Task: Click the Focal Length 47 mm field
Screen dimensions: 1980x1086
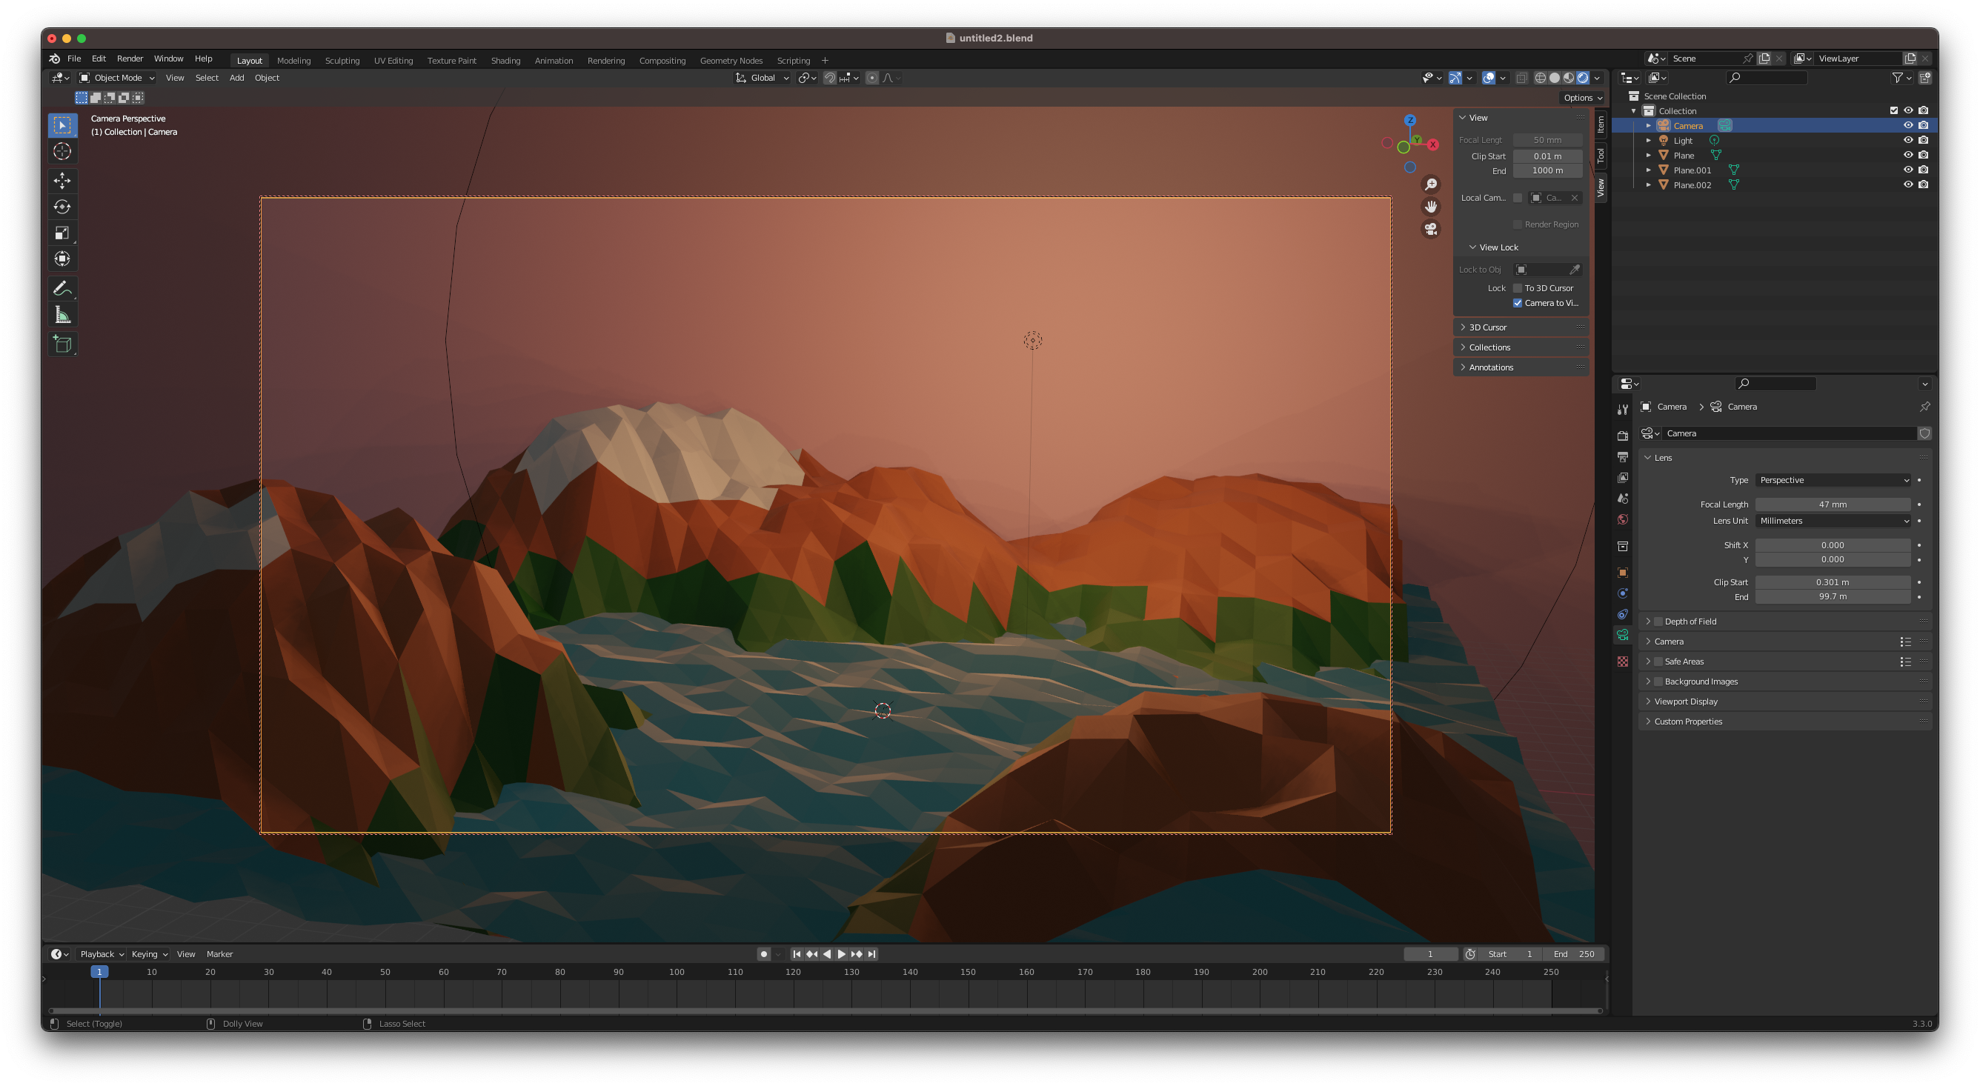Action: tap(1833, 504)
